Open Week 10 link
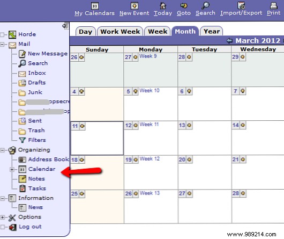 click(x=150, y=90)
